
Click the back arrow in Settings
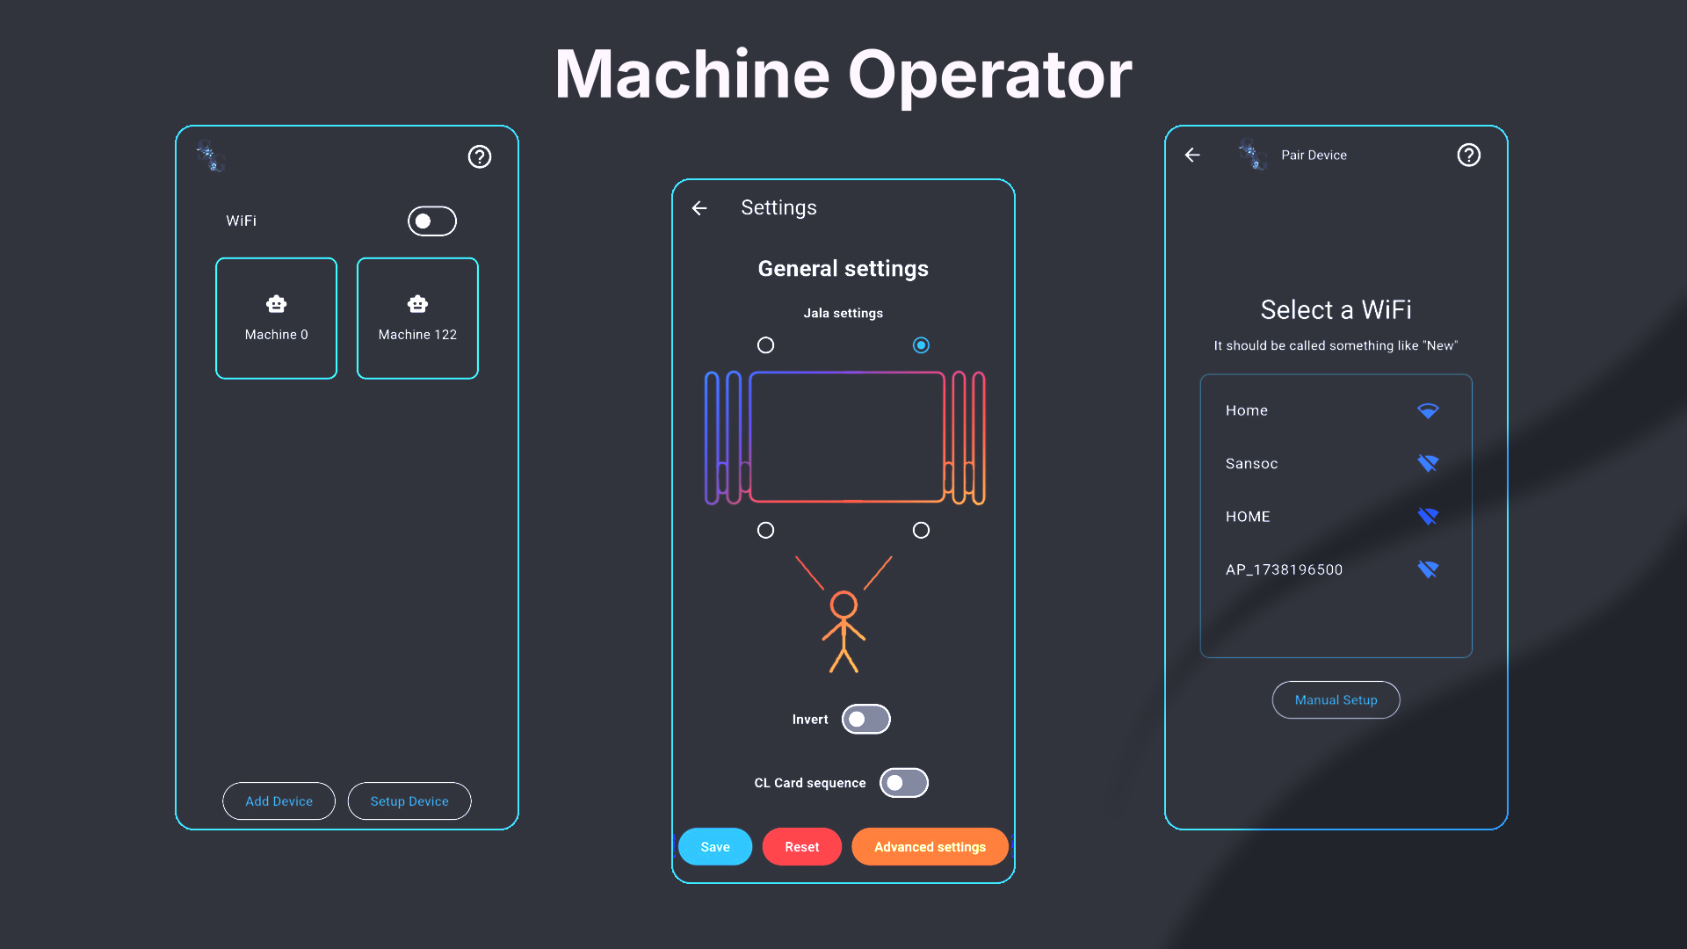coord(699,207)
